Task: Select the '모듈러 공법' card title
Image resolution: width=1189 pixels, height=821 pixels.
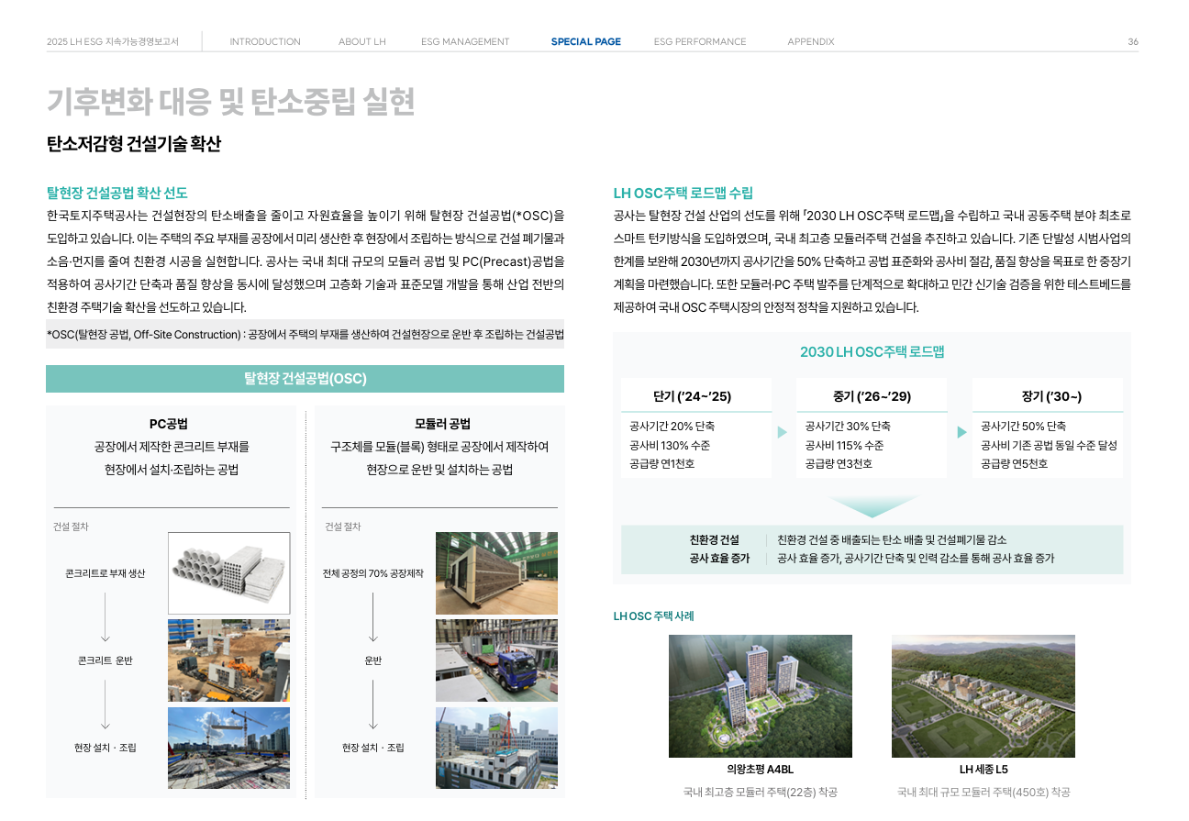Action: [442, 424]
